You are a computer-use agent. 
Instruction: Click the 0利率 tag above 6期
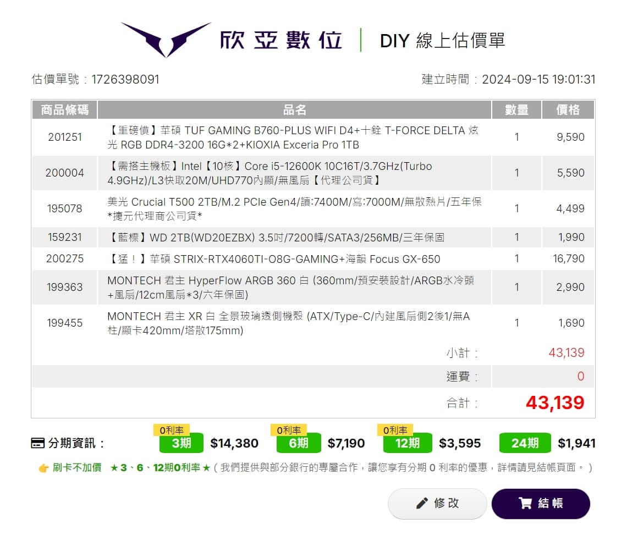(x=289, y=430)
